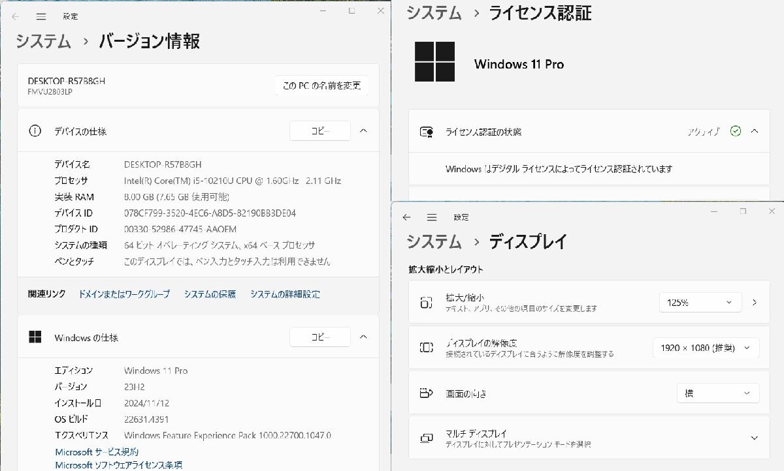Image resolution: width=784 pixels, height=471 pixels.
Task: Select the ペンとタッチ value text
Action: pos(227,261)
